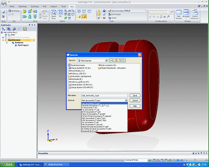Open the view menu dropdown in Save As
209x167 pixels.
pyautogui.click(x=123, y=60)
